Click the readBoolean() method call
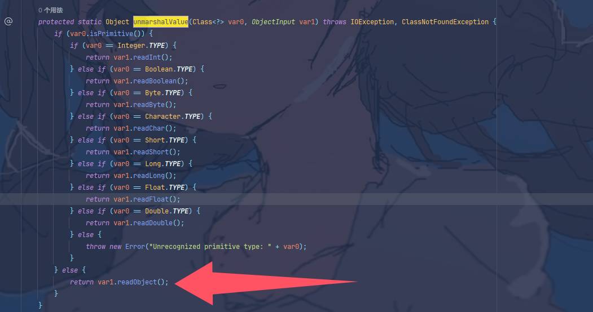Screen dimensions: 593x312 [161, 81]
